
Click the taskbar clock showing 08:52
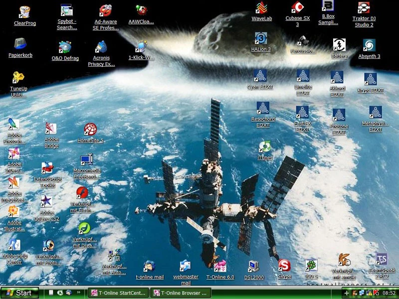point(389,293)
